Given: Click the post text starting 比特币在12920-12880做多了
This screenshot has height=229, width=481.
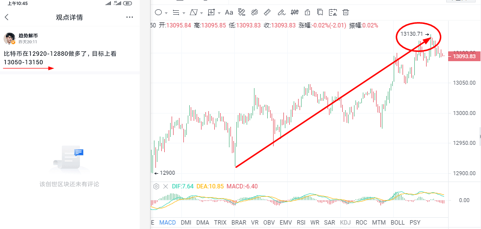Looking at the screenshot, I should [x=60, y=54].
